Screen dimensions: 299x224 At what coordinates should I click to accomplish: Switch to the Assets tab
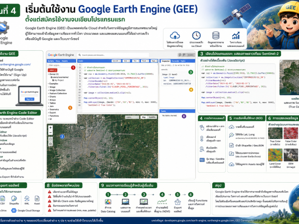click(65, 61)
